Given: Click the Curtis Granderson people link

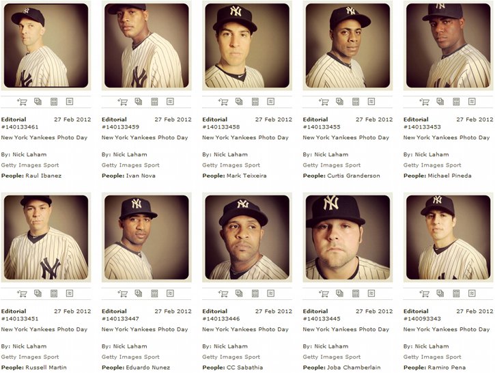Looking at the screenshot, I should (353, 176).
